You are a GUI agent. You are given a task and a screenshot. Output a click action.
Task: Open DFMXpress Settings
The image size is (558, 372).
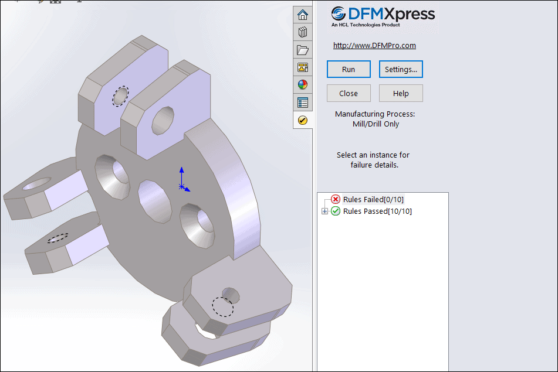pos(401,69)
